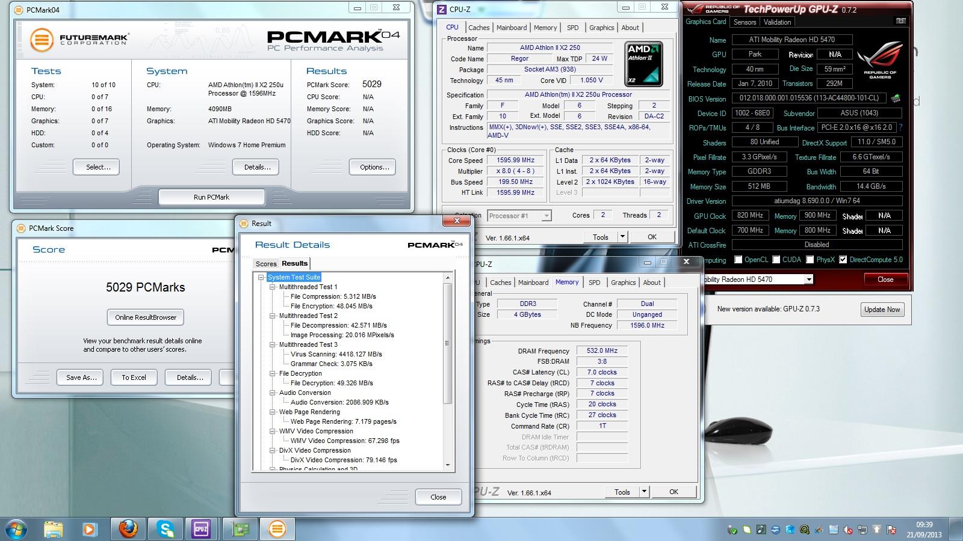Screen dimensions: 963x541
Task: Click the Save As... button
Action: [x=81, y=377]
